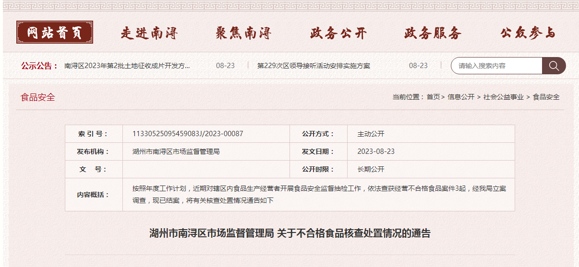Click the 食品安全 section heading
The image size is (579, 267).
pos(38,97)
